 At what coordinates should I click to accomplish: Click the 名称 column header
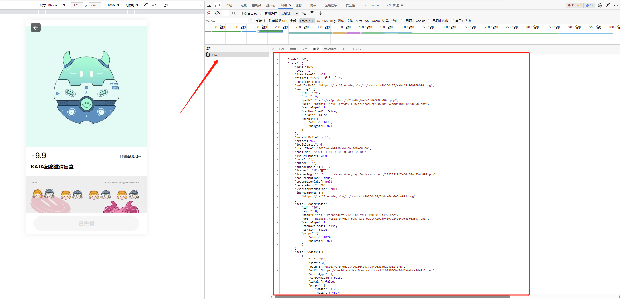(237, 48)
